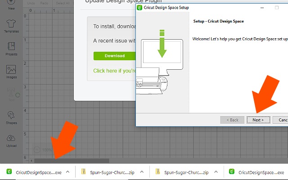Click the Cancel button in the Setup wizard
Viewport: 288px width, 180px height.
pos(280,120)
